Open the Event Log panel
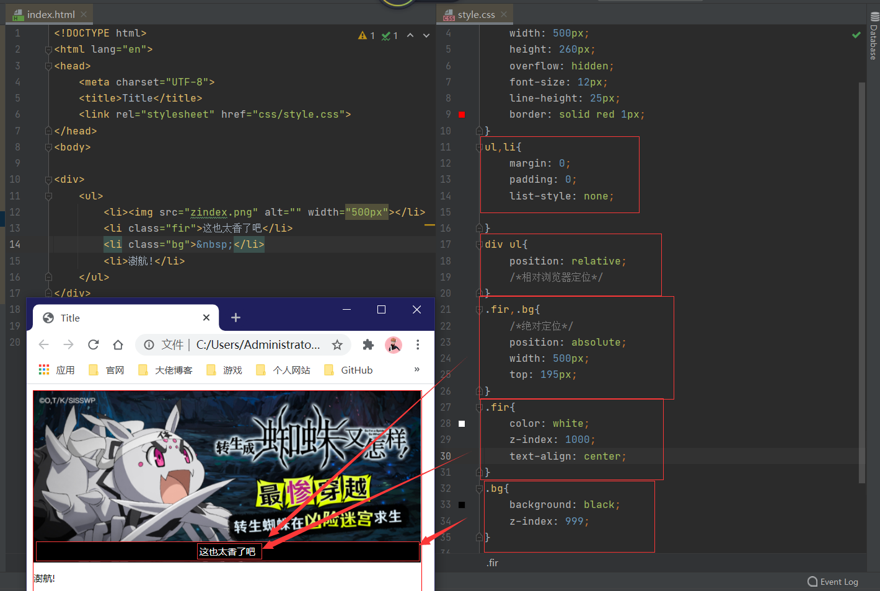880x591 pixels. click(x=833, y=582)
